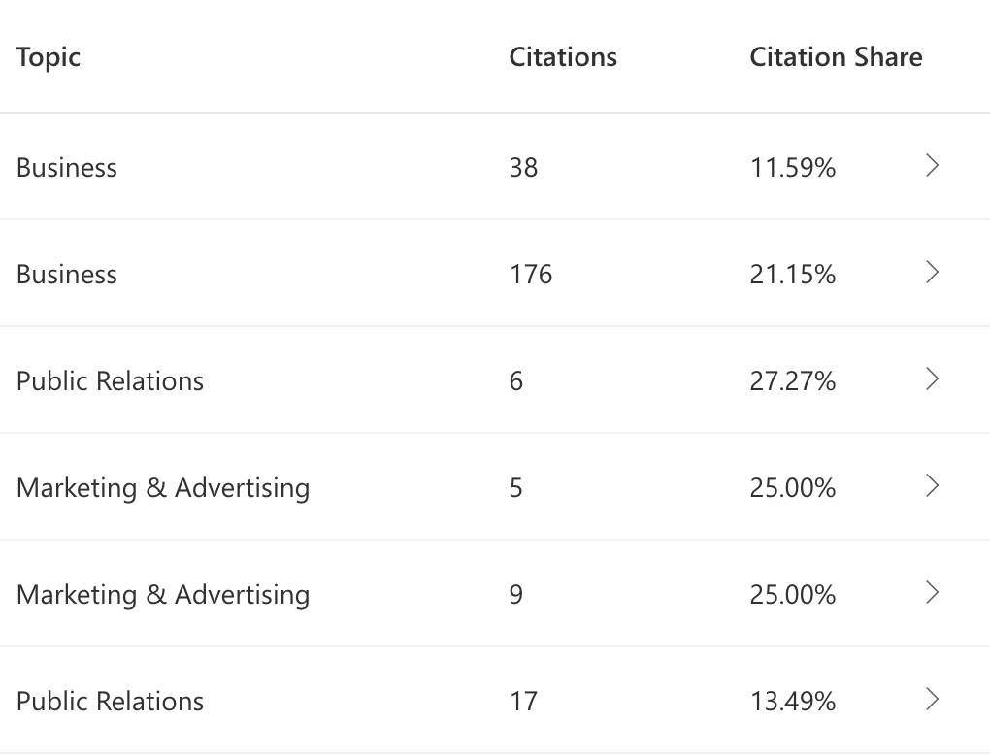Expand the Business row with 38 citations
Viewport: 990px width, 755px height.
pos(932,166)
